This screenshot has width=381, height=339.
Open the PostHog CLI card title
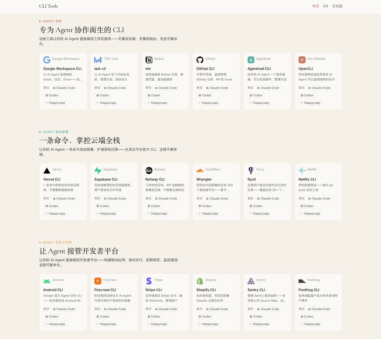coord(309,290)
